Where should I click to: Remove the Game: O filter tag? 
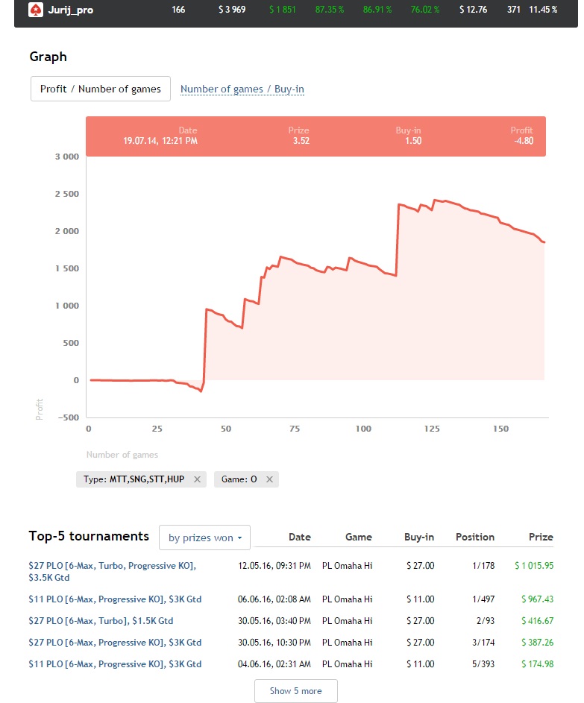pos(269,479)
